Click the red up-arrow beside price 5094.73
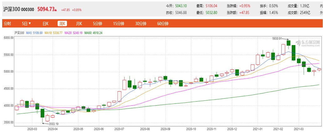This screenshot has height=132, width=323. pos(56,10)
